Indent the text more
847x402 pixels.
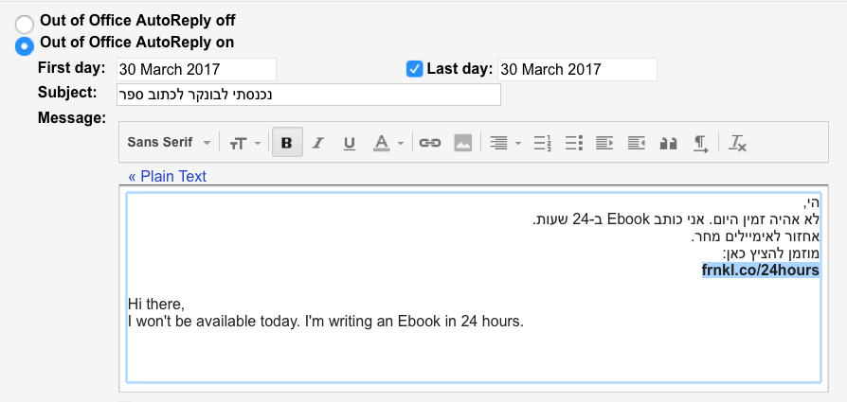tap(637, 143)
